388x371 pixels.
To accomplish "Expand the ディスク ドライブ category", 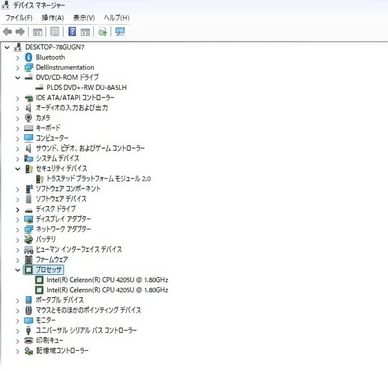I will [x=17, y=210].
